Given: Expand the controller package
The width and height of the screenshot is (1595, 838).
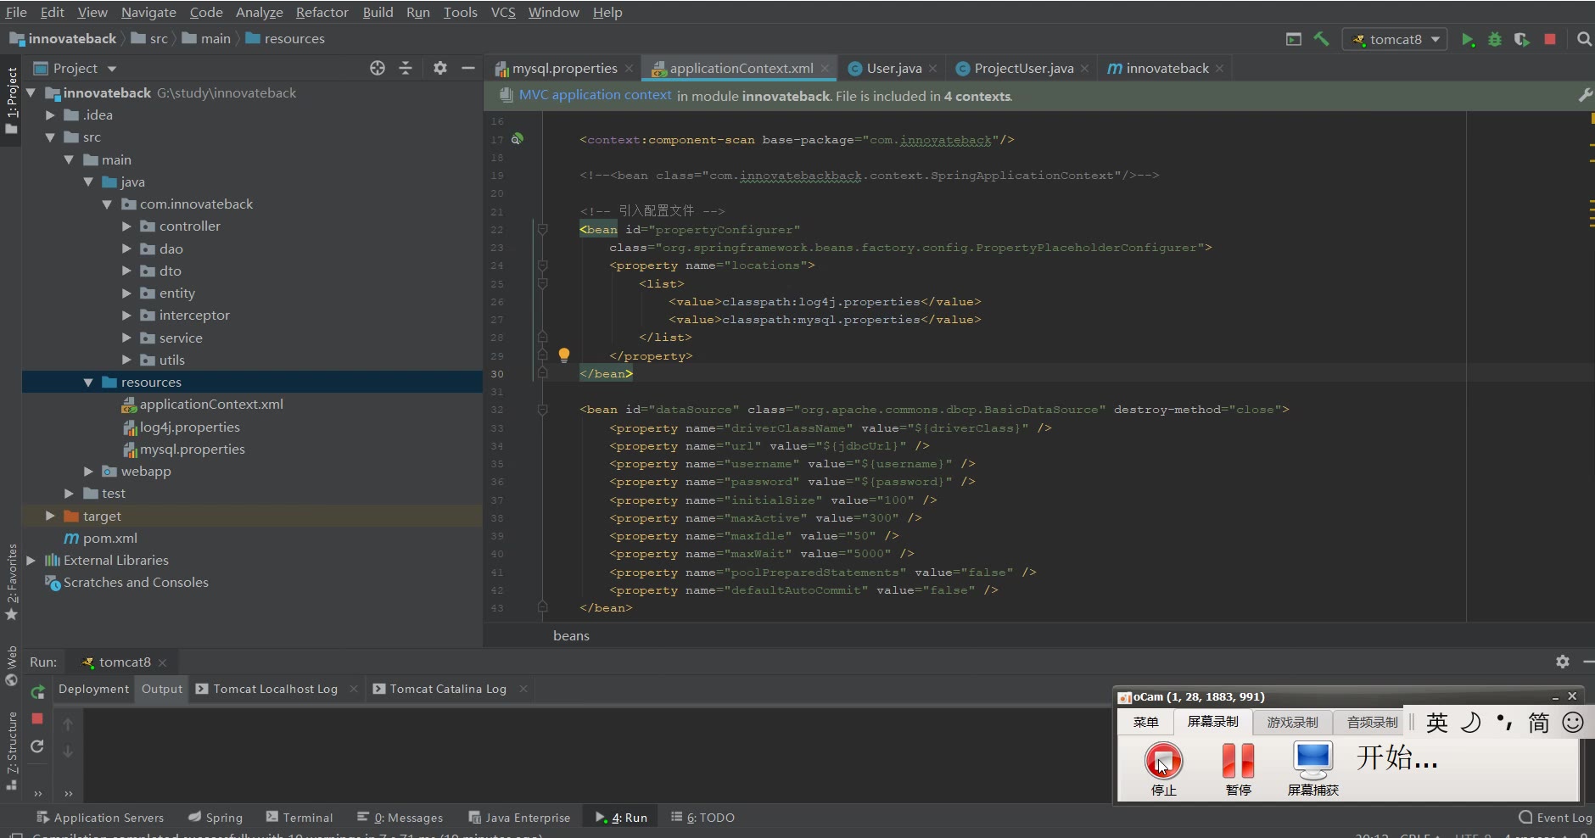Looking at the screenshot, I should click(x=126, y=226).
